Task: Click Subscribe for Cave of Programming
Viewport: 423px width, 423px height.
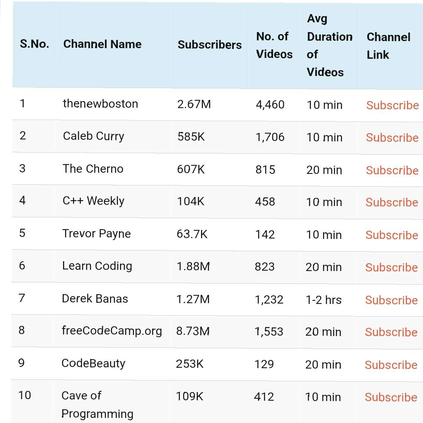Action: pos(391,397)
